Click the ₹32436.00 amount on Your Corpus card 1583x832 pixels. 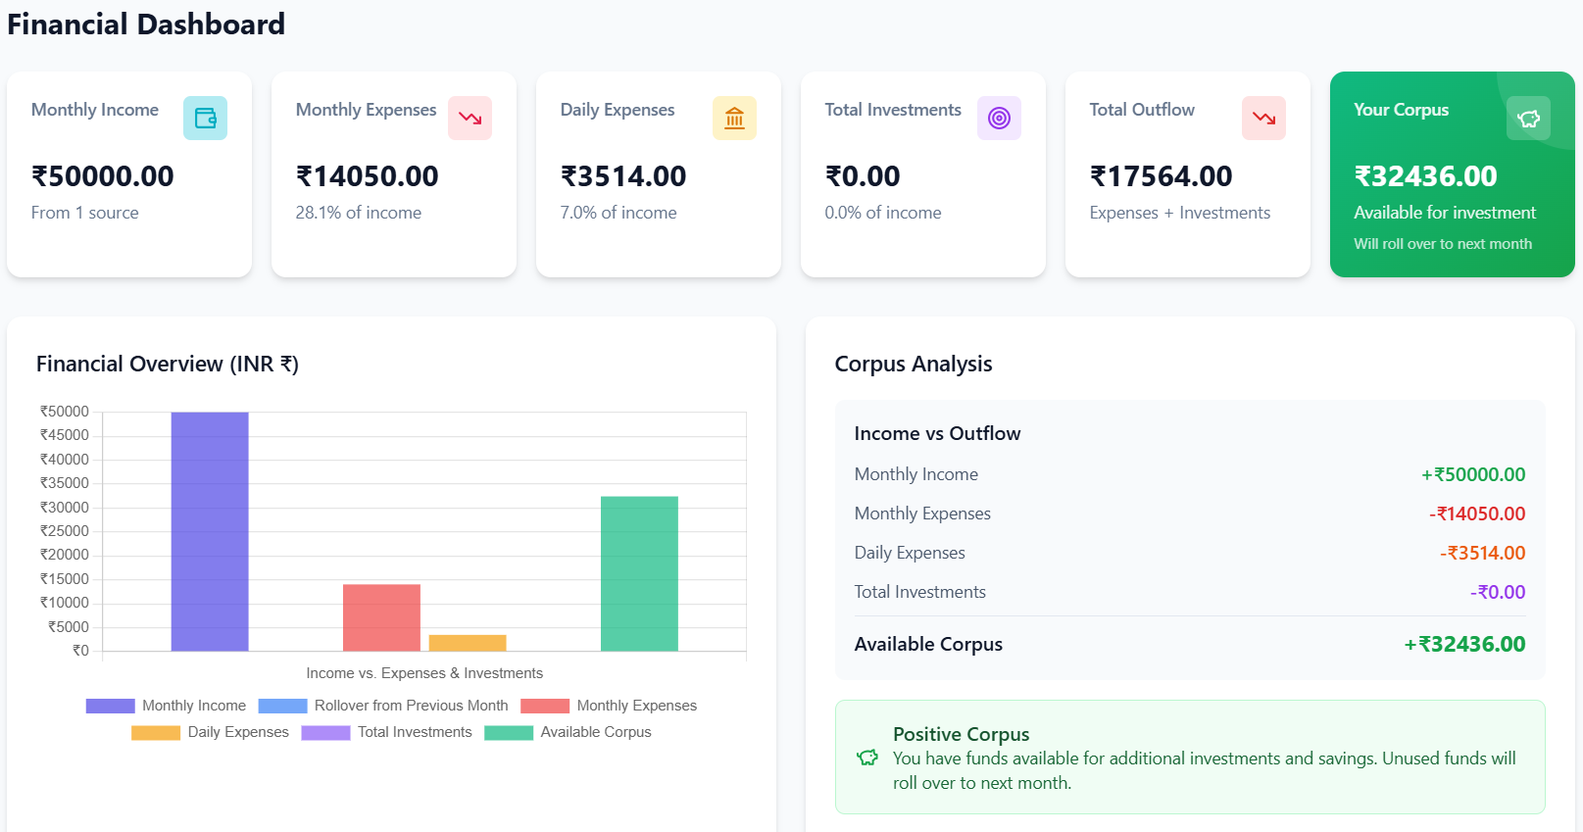(x=1425, y=176)
